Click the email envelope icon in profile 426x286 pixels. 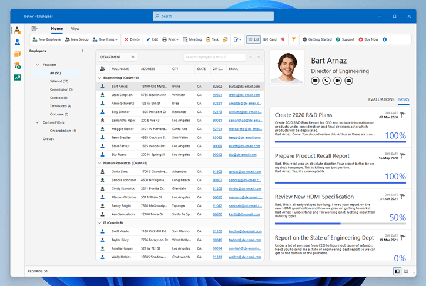point(349,80)
